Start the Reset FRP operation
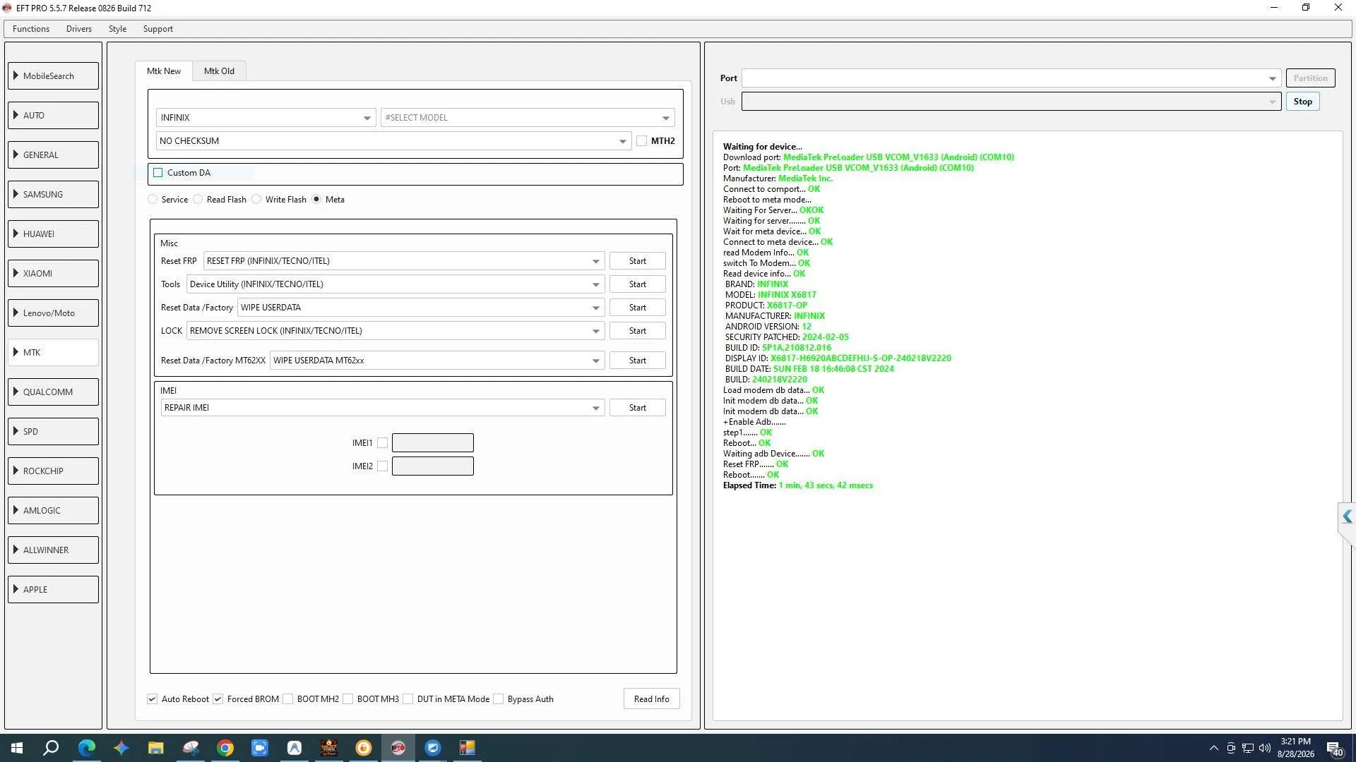 pyautogui.click(x=637, y=261)
